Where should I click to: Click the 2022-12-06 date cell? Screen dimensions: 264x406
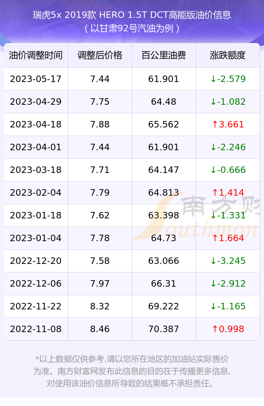36,283
